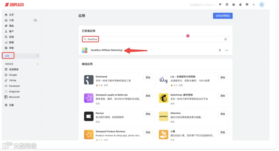Add the Lily loyalty app
This screenshot has height=151, width=279.
click(x=223, y=78)
